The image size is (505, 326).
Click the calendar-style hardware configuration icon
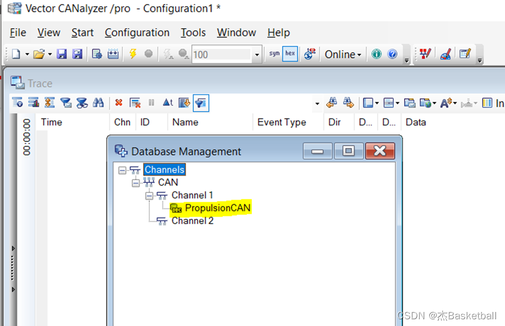pyautogui.click(x=113, y=54)
